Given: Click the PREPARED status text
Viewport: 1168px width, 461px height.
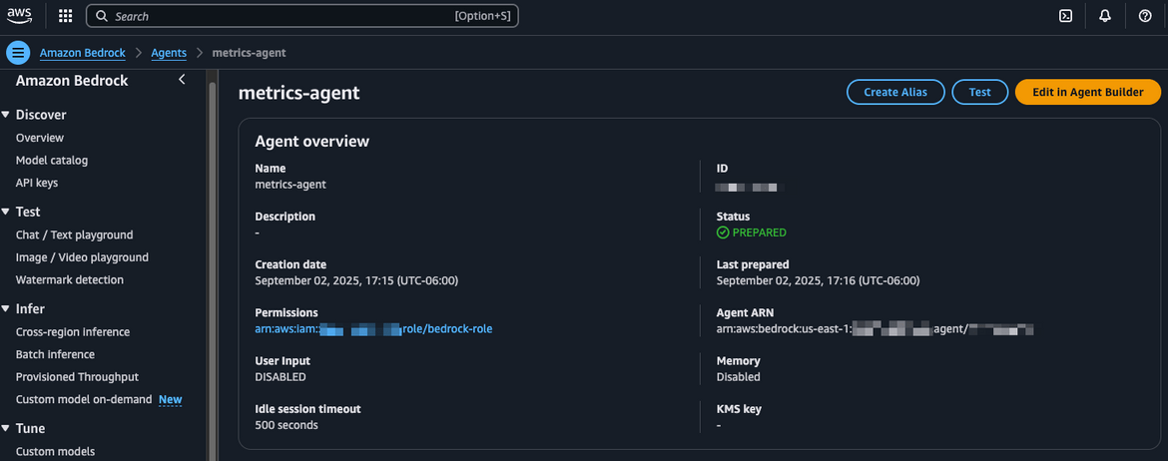Looking at the screenshot, I should [759, 232].
